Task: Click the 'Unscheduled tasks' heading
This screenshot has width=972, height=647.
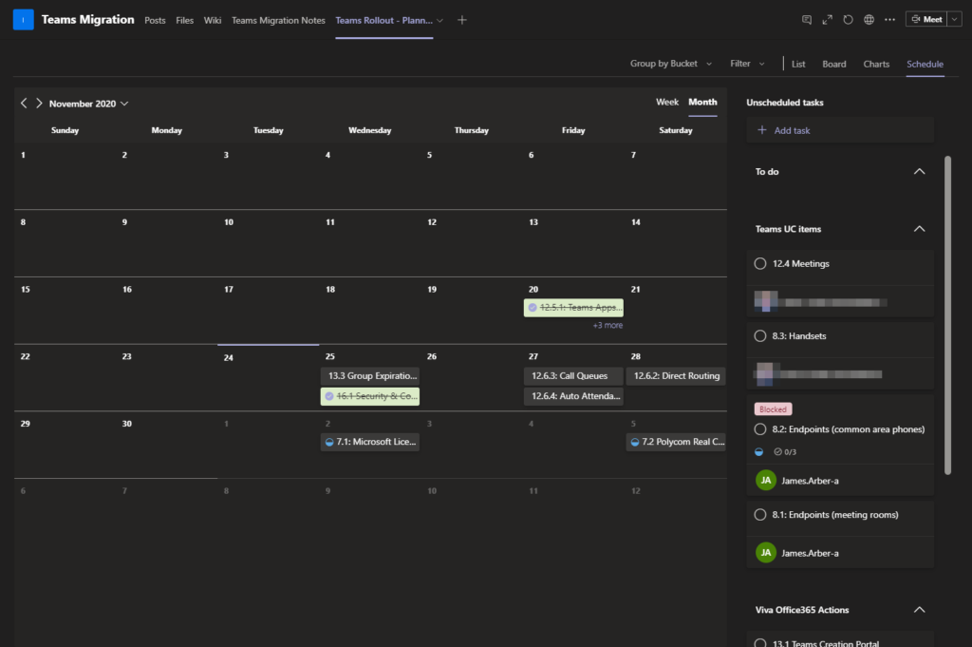Action: tap(785, 103)
